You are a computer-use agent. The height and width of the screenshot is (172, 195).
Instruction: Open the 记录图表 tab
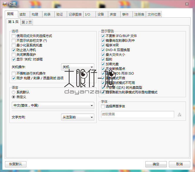75,14
